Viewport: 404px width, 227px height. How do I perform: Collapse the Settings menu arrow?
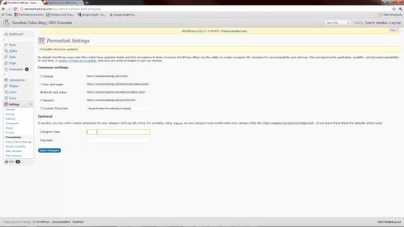coord(31,104)
